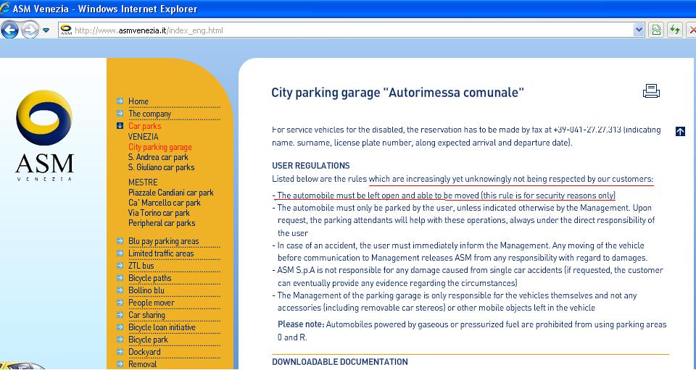Click arrow bullet next to ZTL bus
Image resolution: width=696 pixels, height=370 pixels.
pos(120,266)
